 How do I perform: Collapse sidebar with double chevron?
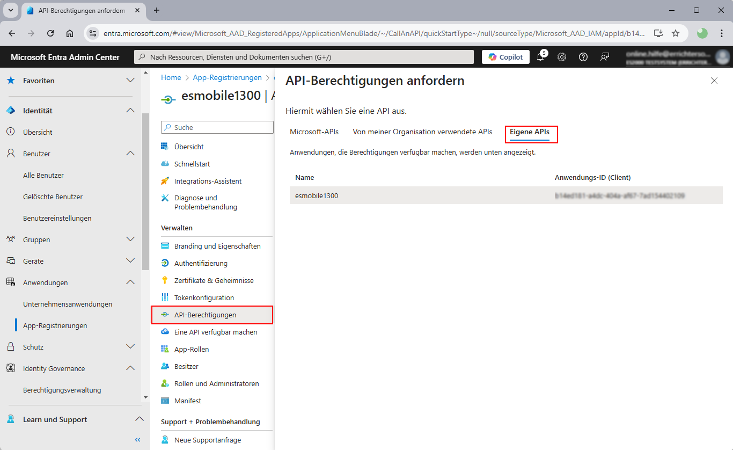click(137, 440)
